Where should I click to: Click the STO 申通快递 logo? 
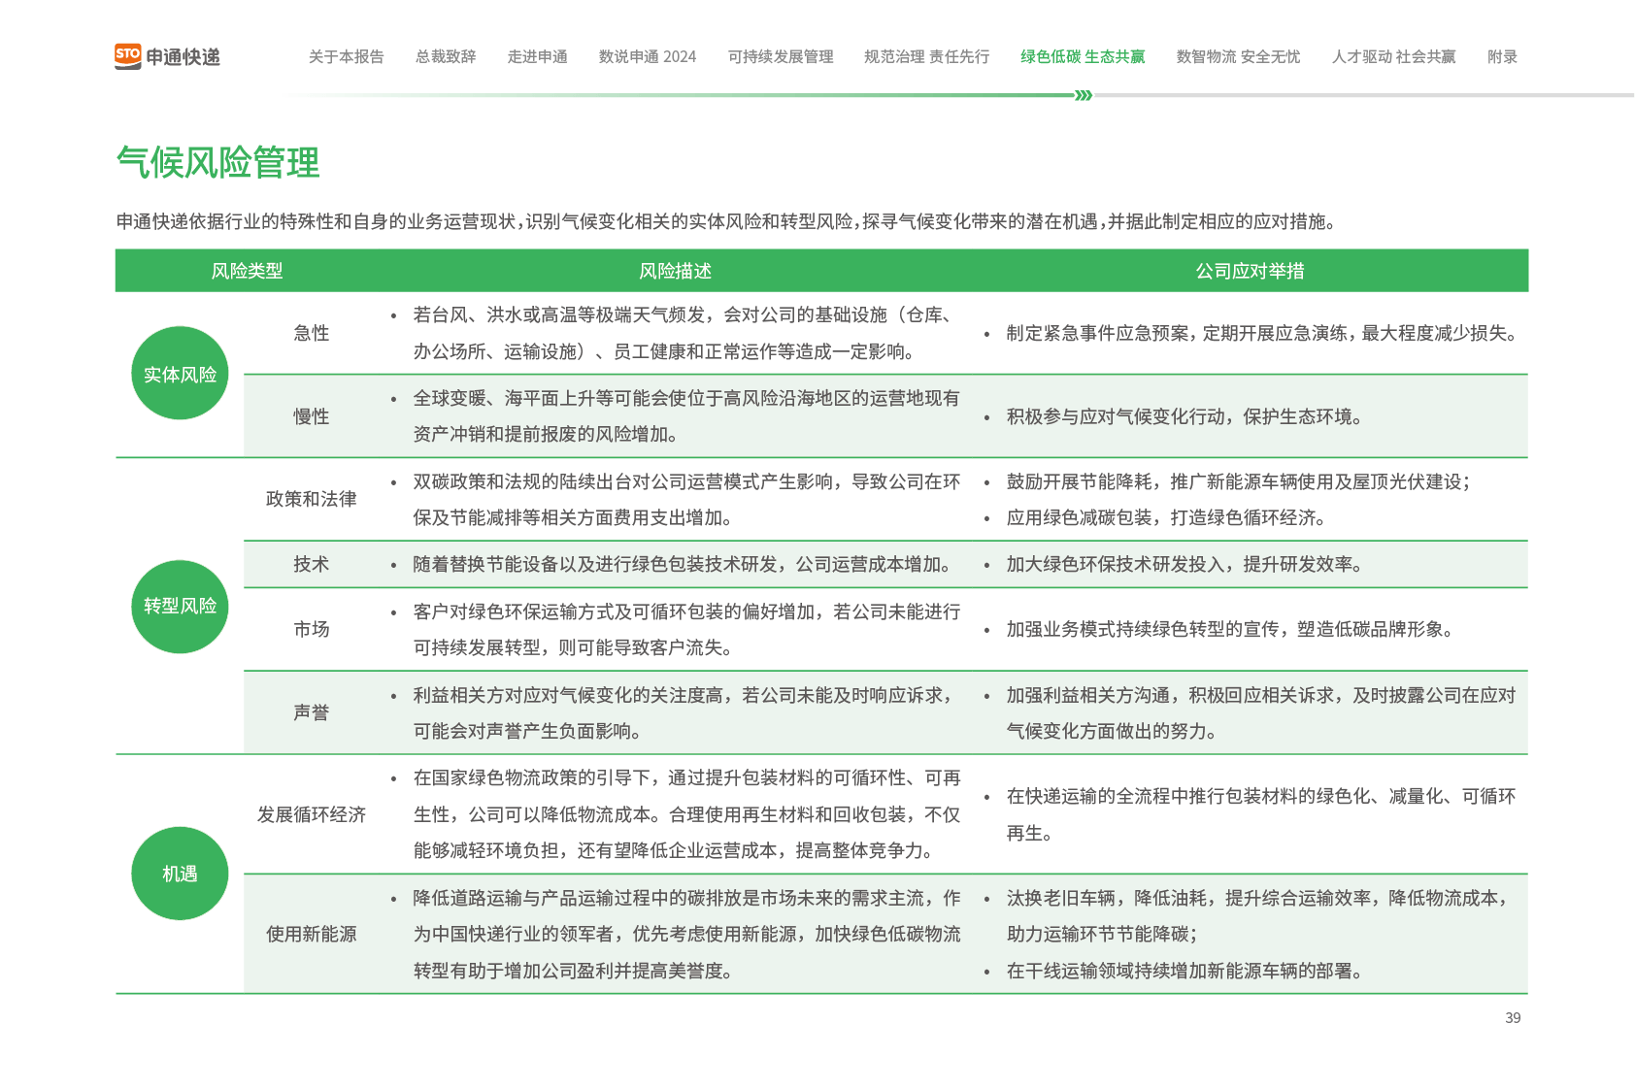(167, 56)
